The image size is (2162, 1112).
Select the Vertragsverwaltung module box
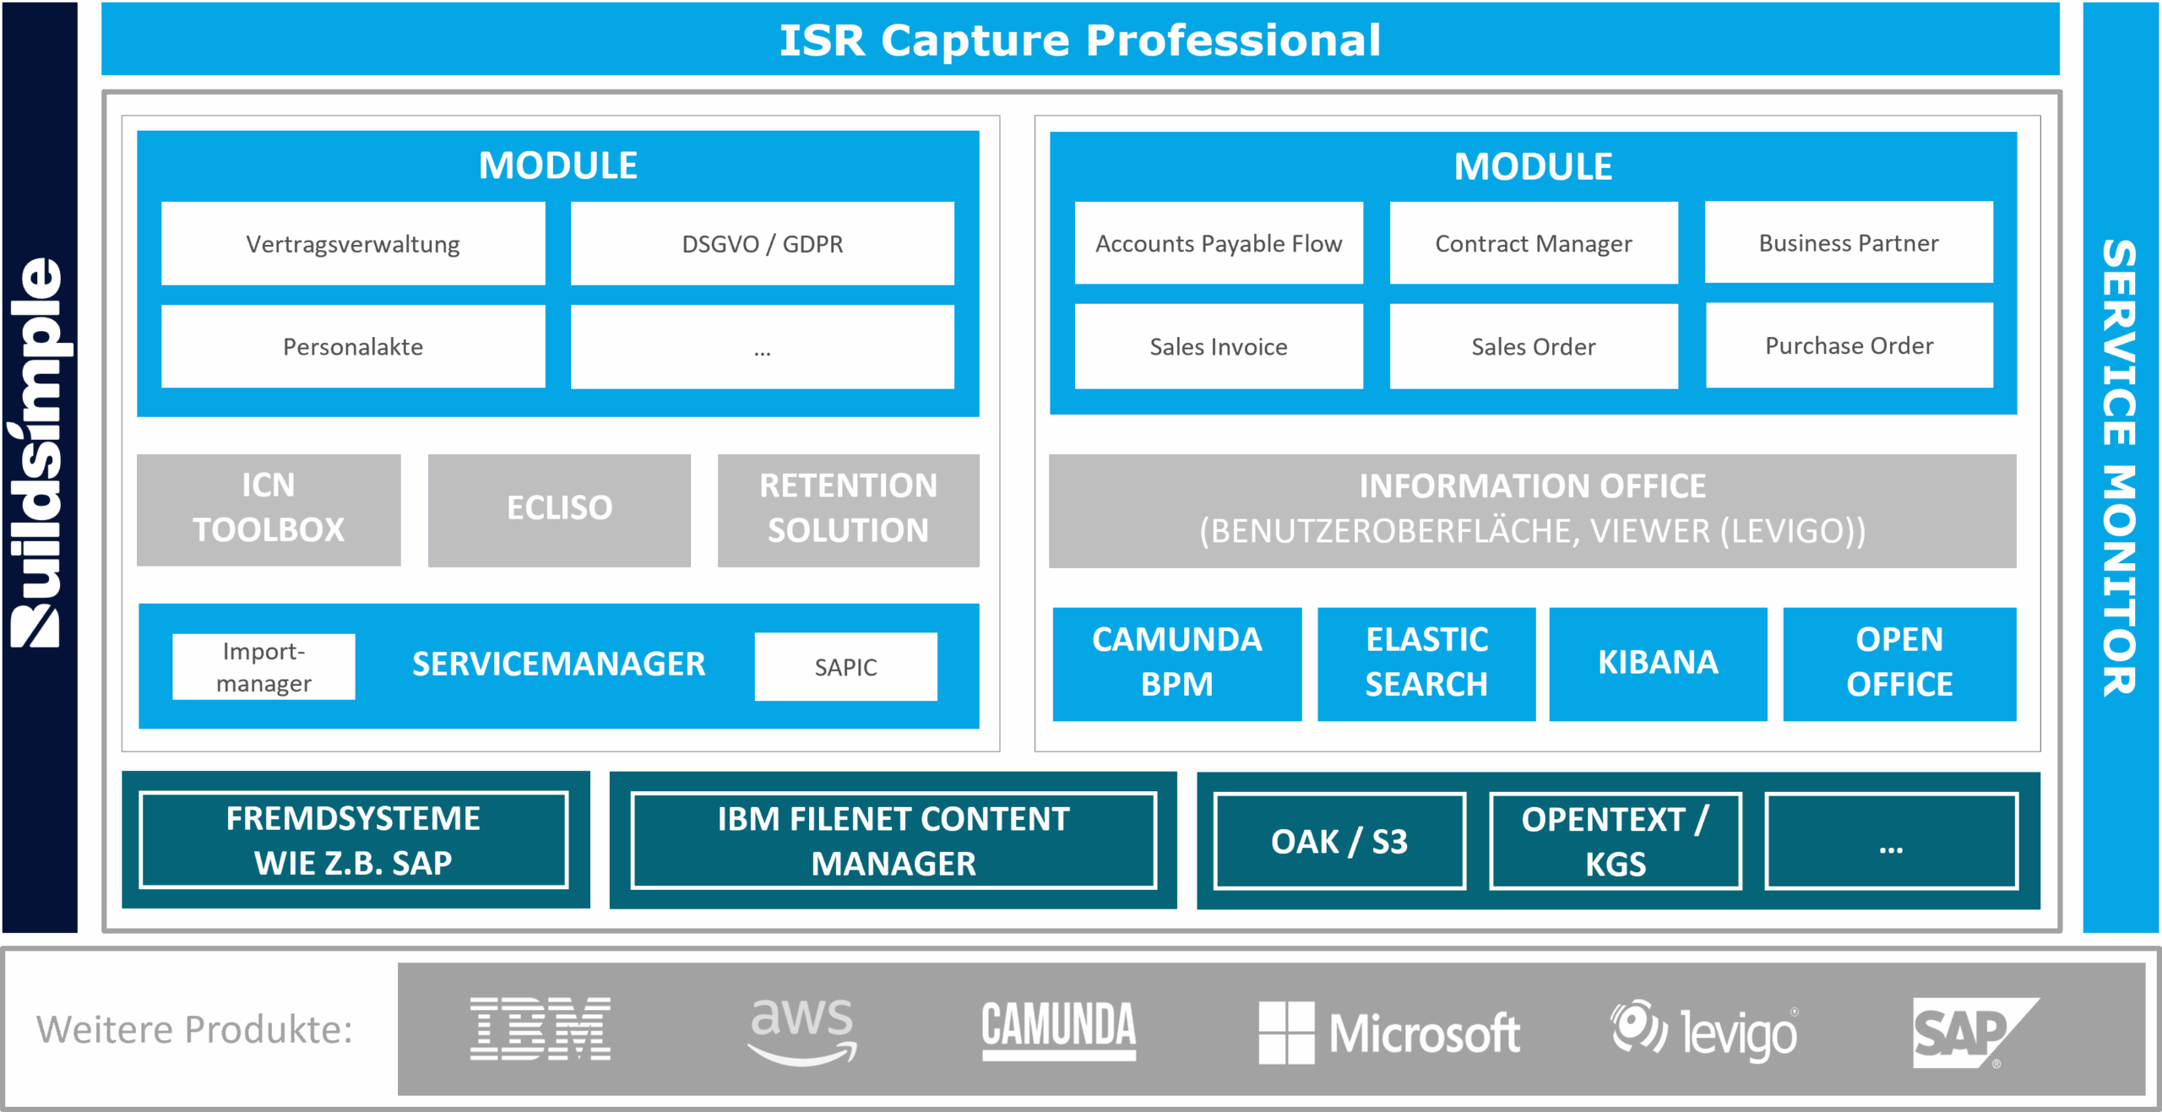(353, 243)
